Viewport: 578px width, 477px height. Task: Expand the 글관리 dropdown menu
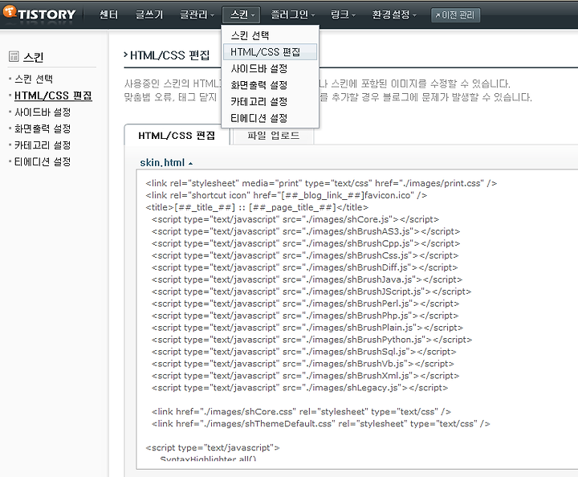pyautogui.click(x=197, y=14)
